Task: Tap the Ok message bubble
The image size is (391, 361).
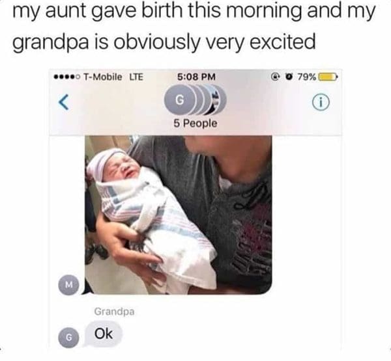Action: point(104,334)
